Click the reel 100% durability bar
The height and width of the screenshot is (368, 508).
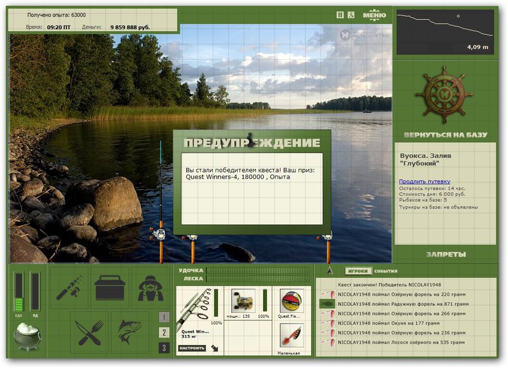click(265, 301)
